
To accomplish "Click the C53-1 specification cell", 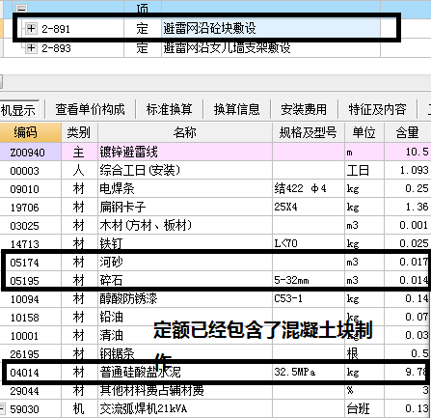I will point(309,298).
